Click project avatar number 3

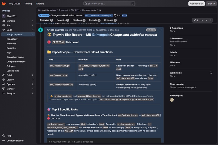pos(4,16)
